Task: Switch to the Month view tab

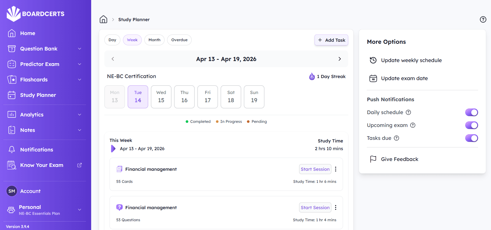Action: [x=154, y=40]
